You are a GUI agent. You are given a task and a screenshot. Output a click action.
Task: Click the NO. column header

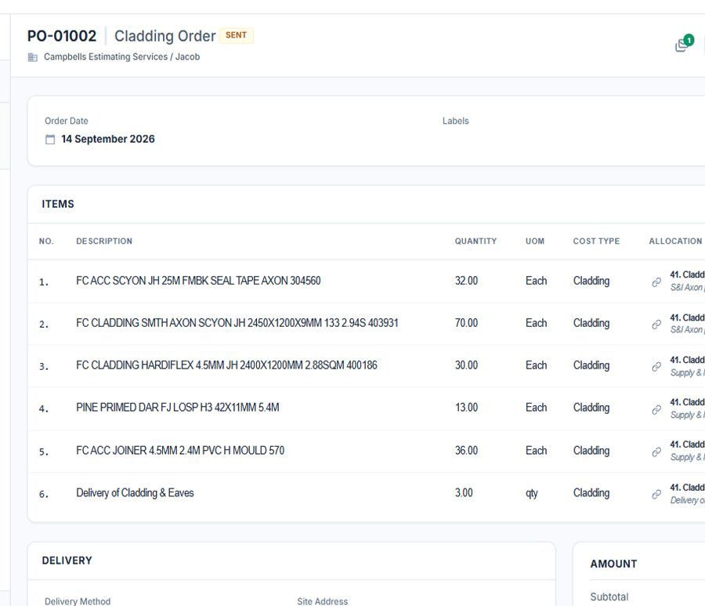tap(46, 241)
